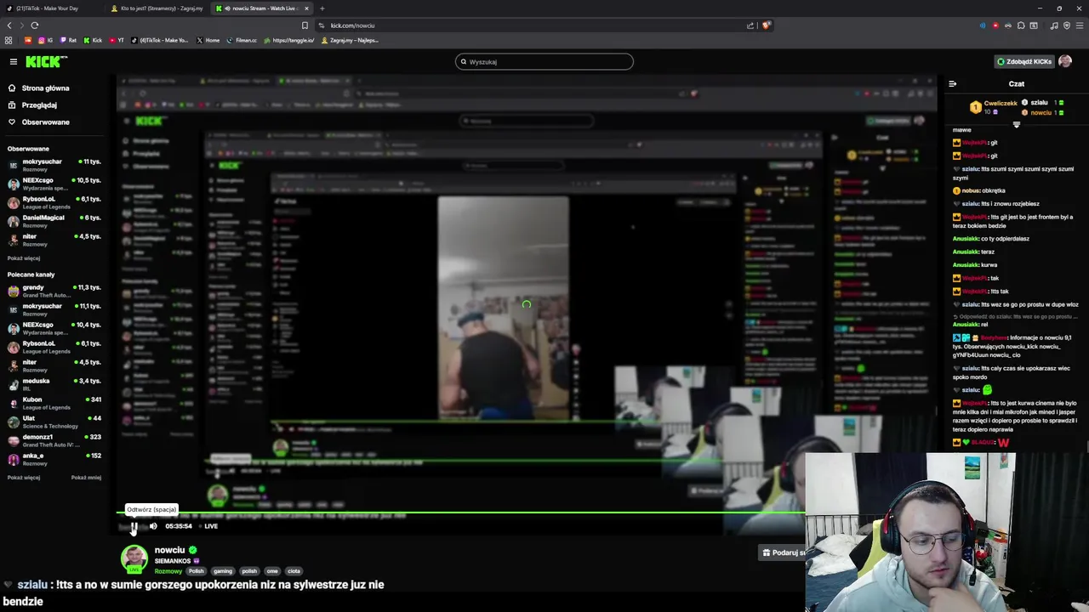Screen dimensions: 1089x612
Task: Open a new browser tab
Action: coord(322,8)
